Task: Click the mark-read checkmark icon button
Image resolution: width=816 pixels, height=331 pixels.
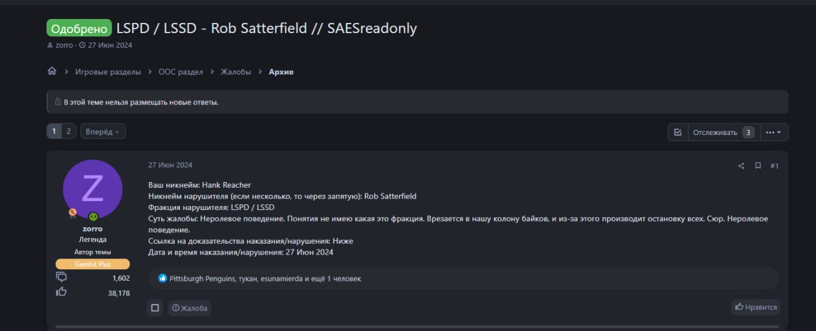Action: [678, 132]
